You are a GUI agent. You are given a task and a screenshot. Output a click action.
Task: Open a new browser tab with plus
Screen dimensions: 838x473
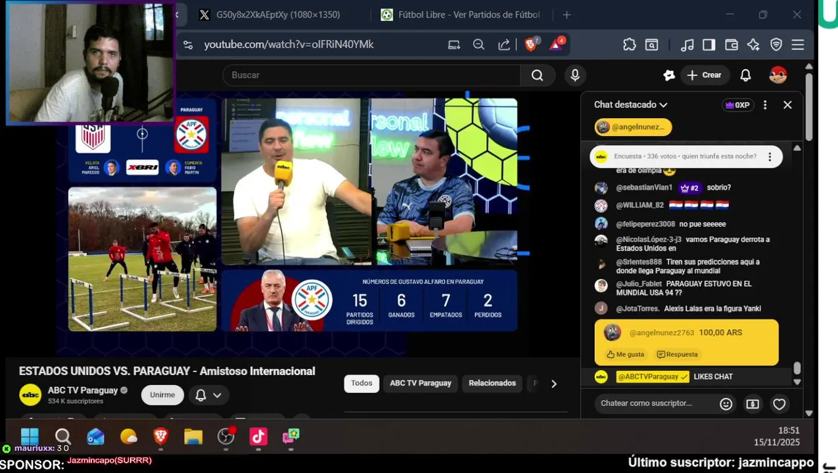(x=567, y=14)
